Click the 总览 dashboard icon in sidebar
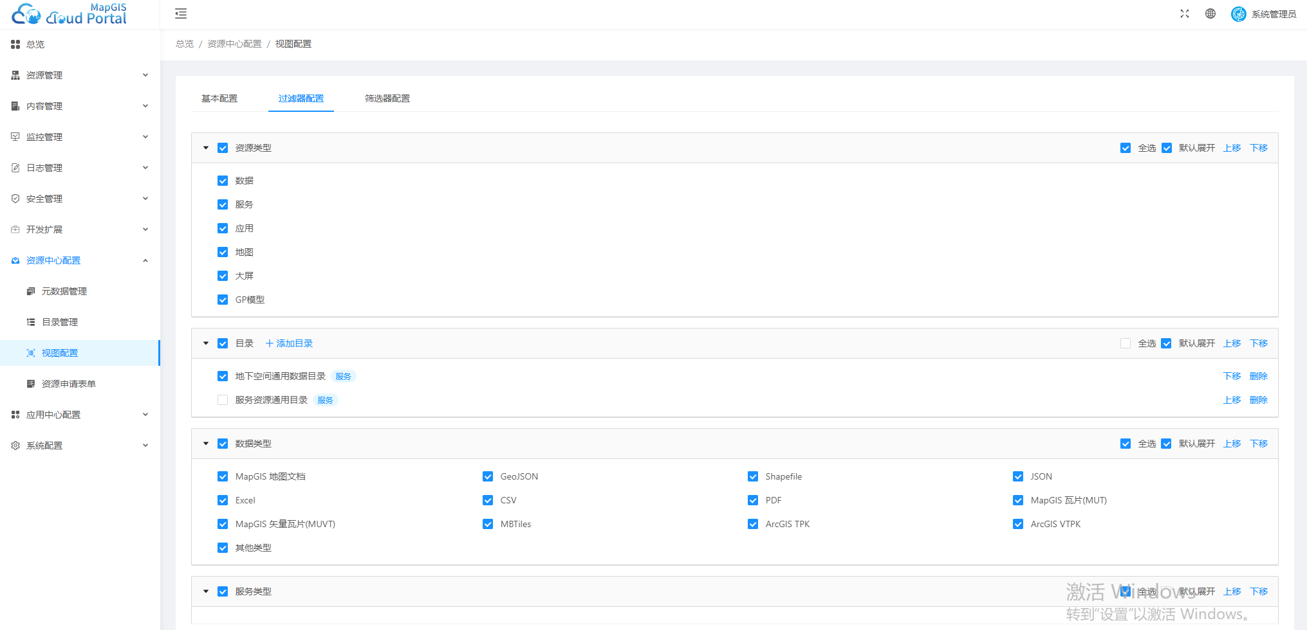The image size is (1307, 630). [15, 44]
